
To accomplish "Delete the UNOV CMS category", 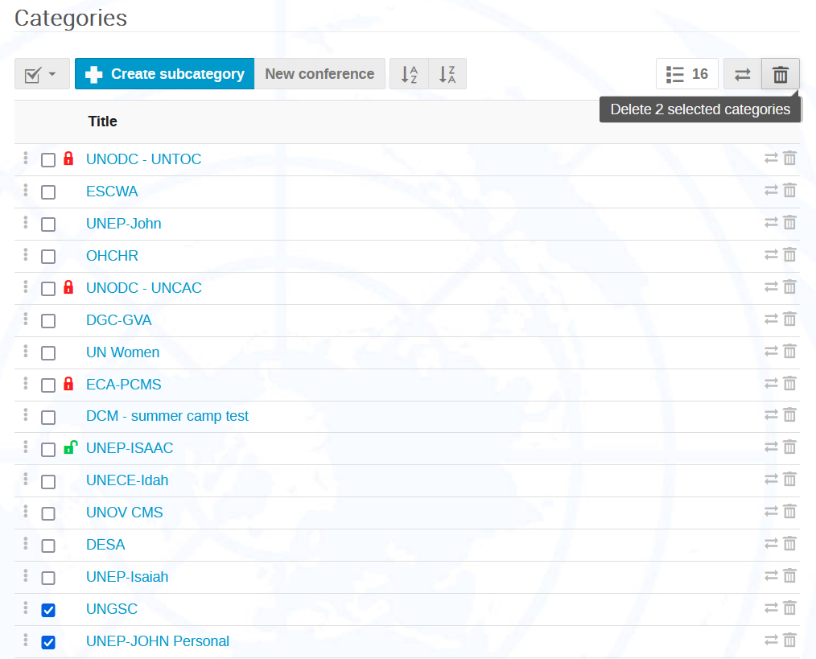I will tap(790, 512).
